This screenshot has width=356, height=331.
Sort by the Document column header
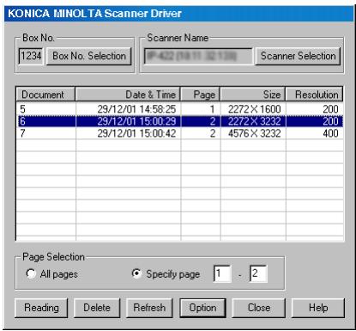pyautogui.click(x=45, y=95)
